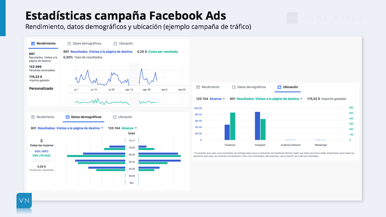
Task: Click '45-54' age group label
Action: [x=132, y=169]
